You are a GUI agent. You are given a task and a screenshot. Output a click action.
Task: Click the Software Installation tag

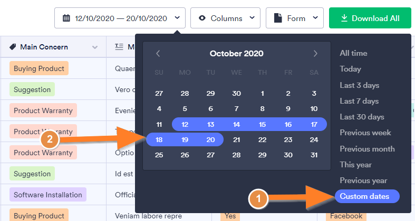click(x=47, y=195)
